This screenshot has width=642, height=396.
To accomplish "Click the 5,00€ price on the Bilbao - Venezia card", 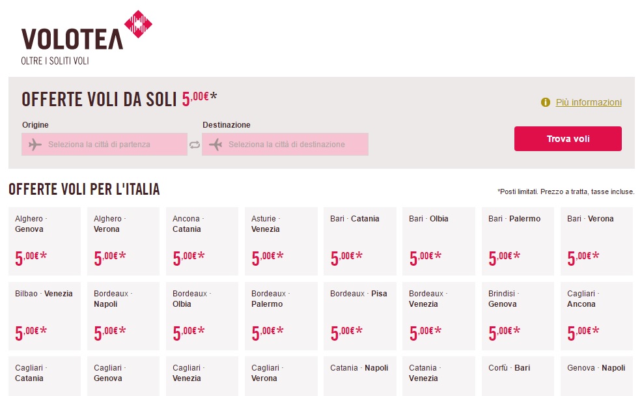I will (31, 332).
